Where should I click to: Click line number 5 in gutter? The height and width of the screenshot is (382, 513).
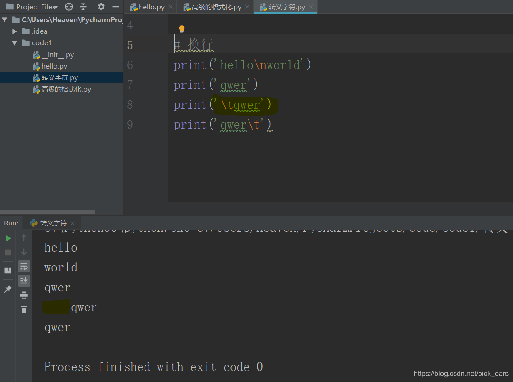[x=130, y=45]
